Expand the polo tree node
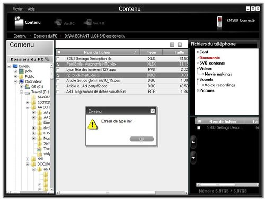The width and height of the screenshot is (265, 201). tap(15, 71)
